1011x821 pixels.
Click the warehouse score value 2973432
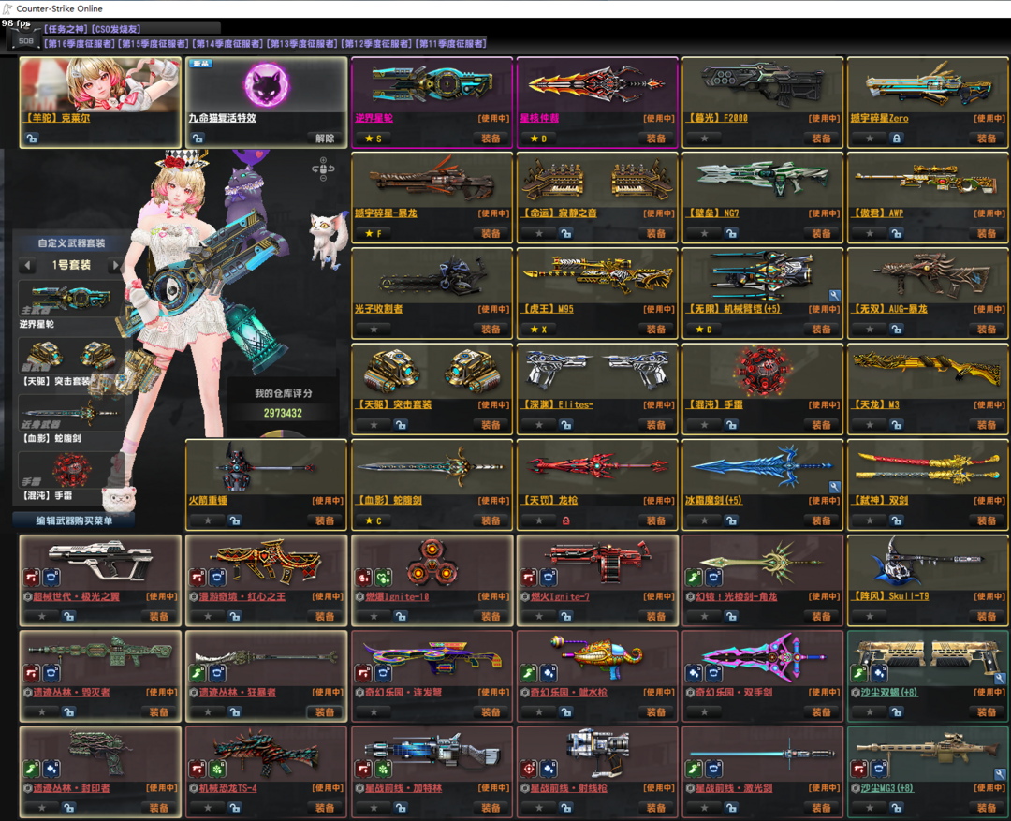(x=283, y=413)
